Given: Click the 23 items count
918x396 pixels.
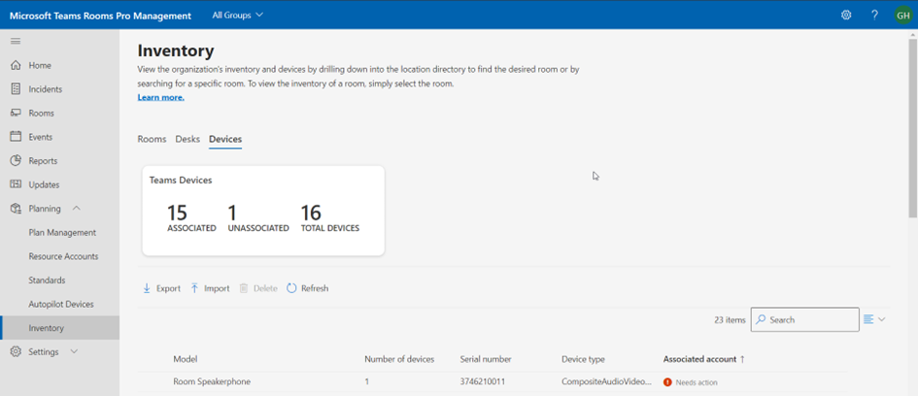Looking at the screenshot, I should point(730,320).
